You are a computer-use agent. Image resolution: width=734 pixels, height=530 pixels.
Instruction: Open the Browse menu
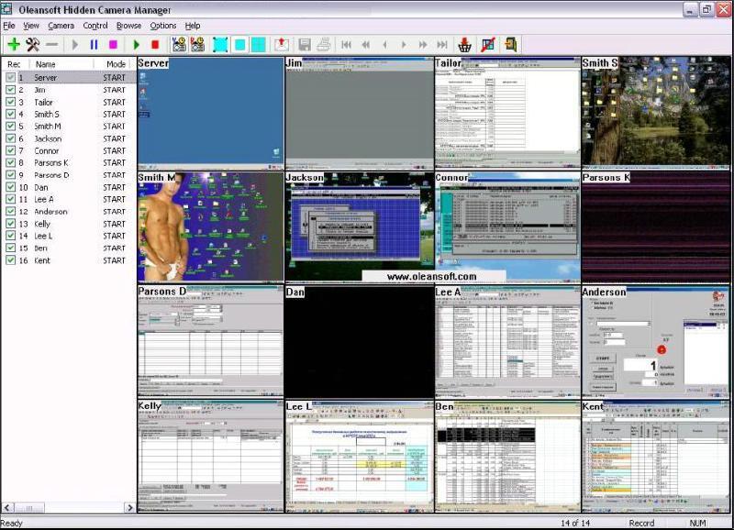(x=128, y=26)
